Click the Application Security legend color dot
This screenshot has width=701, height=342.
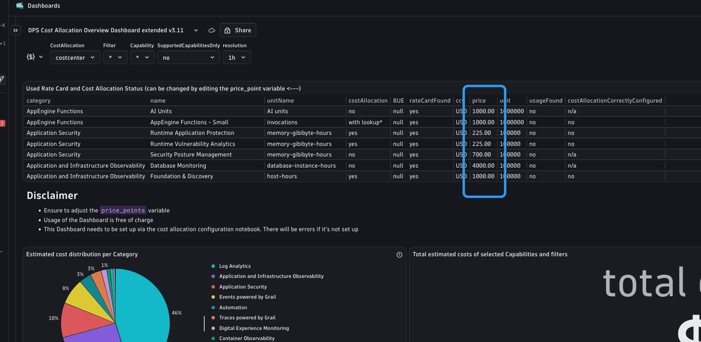tap(213, 287)
